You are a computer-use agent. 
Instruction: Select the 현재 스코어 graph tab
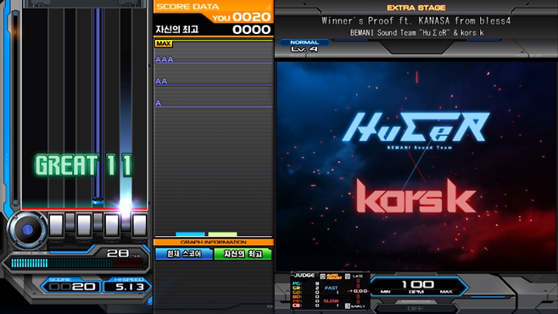click(184, 254)
